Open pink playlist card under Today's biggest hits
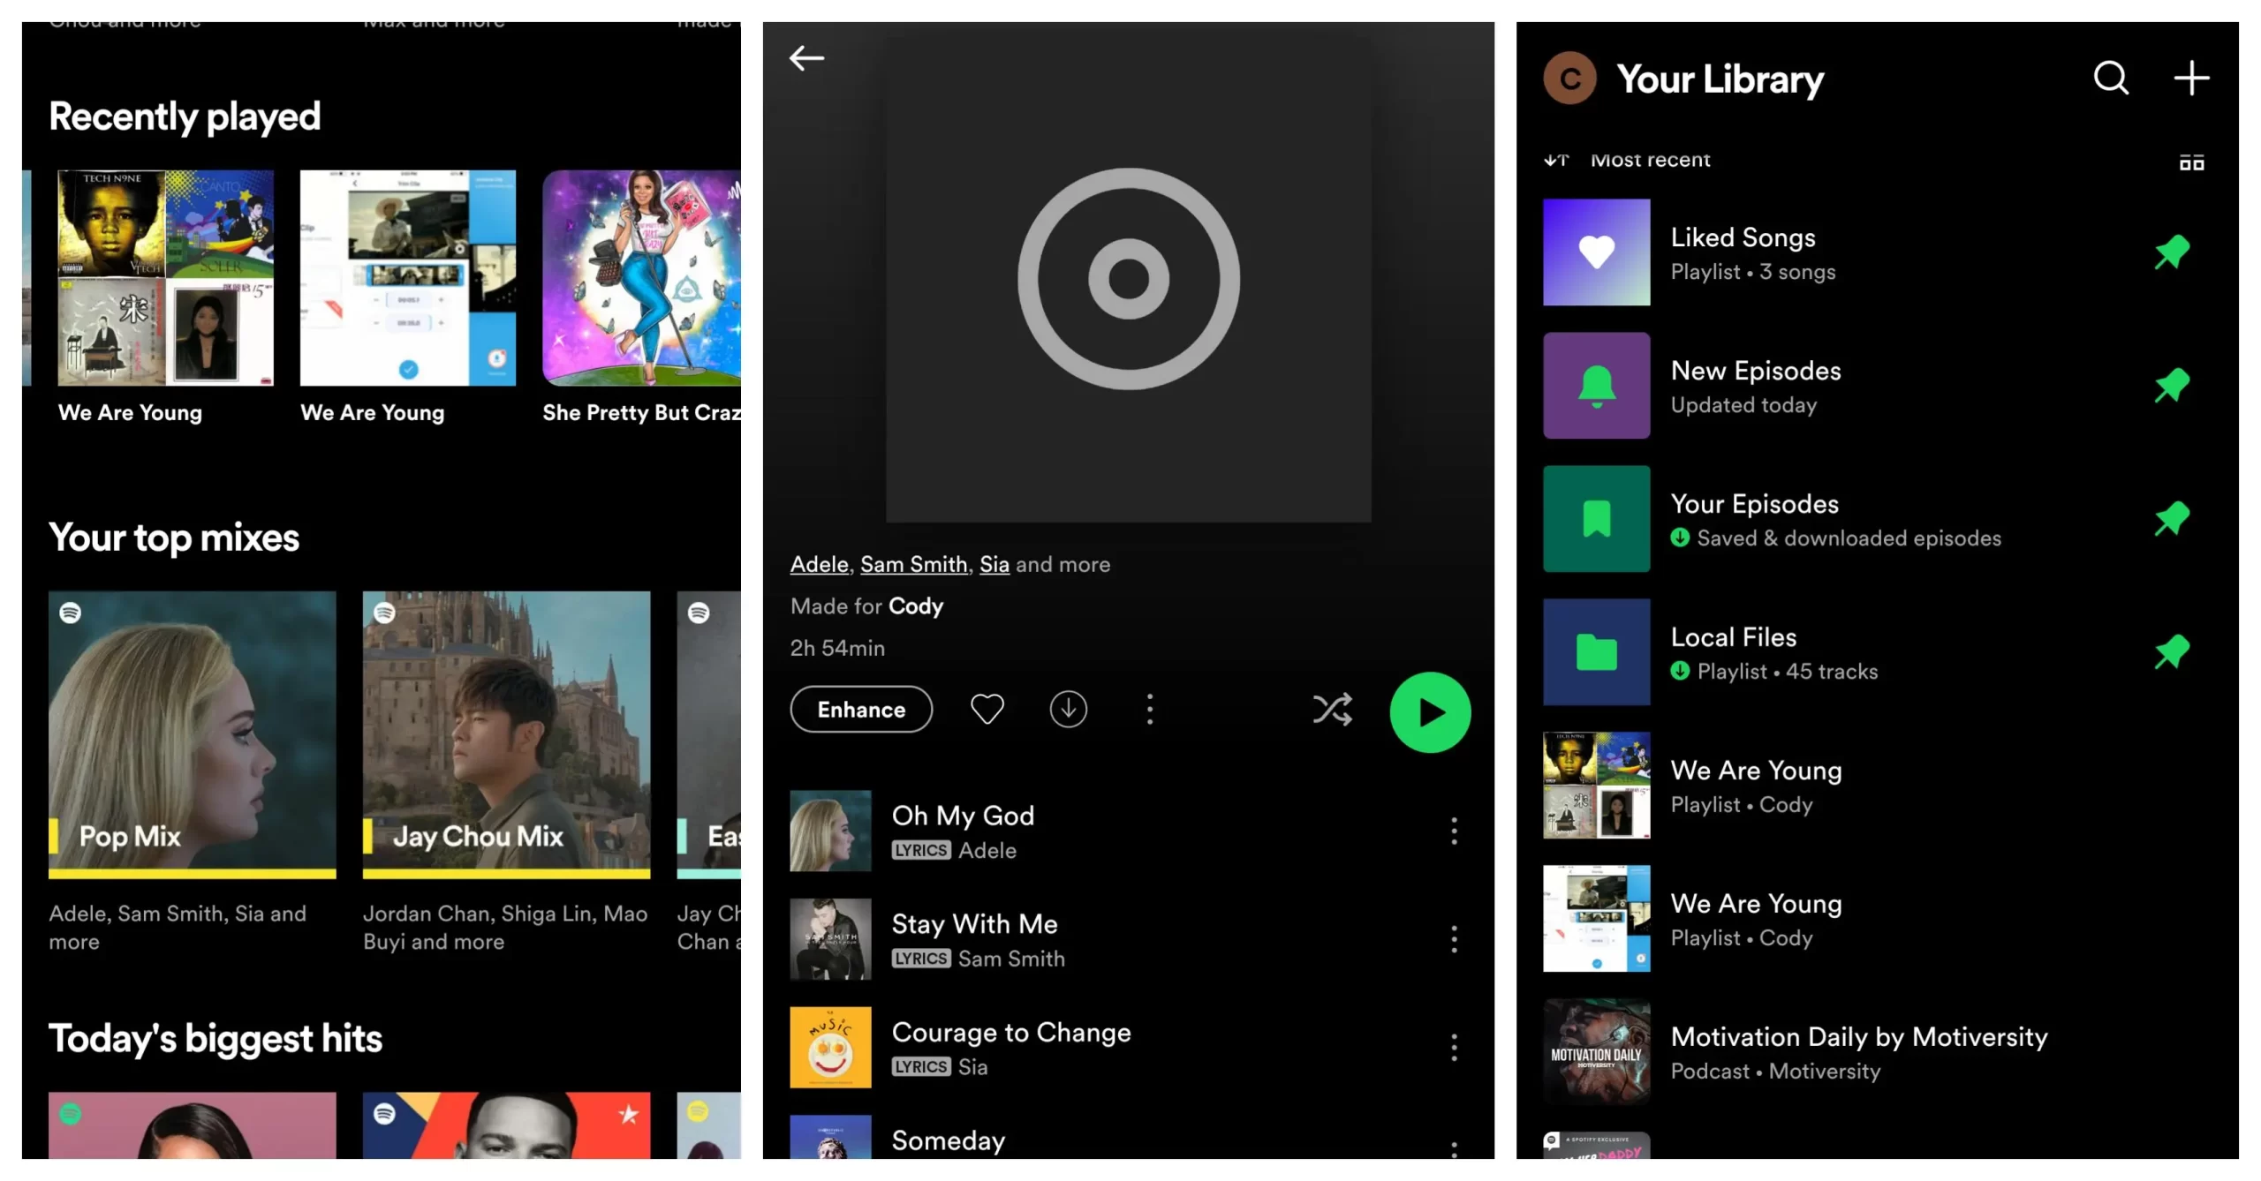This screenshot has width=2261, height=1181. (192, 1125)
